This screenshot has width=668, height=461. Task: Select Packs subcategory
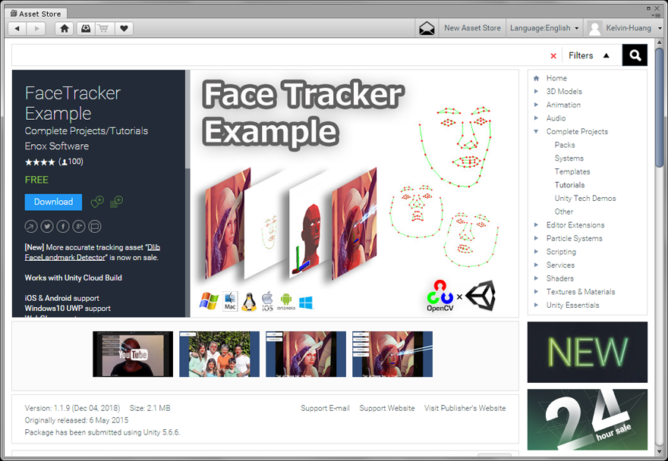(565, 145)
